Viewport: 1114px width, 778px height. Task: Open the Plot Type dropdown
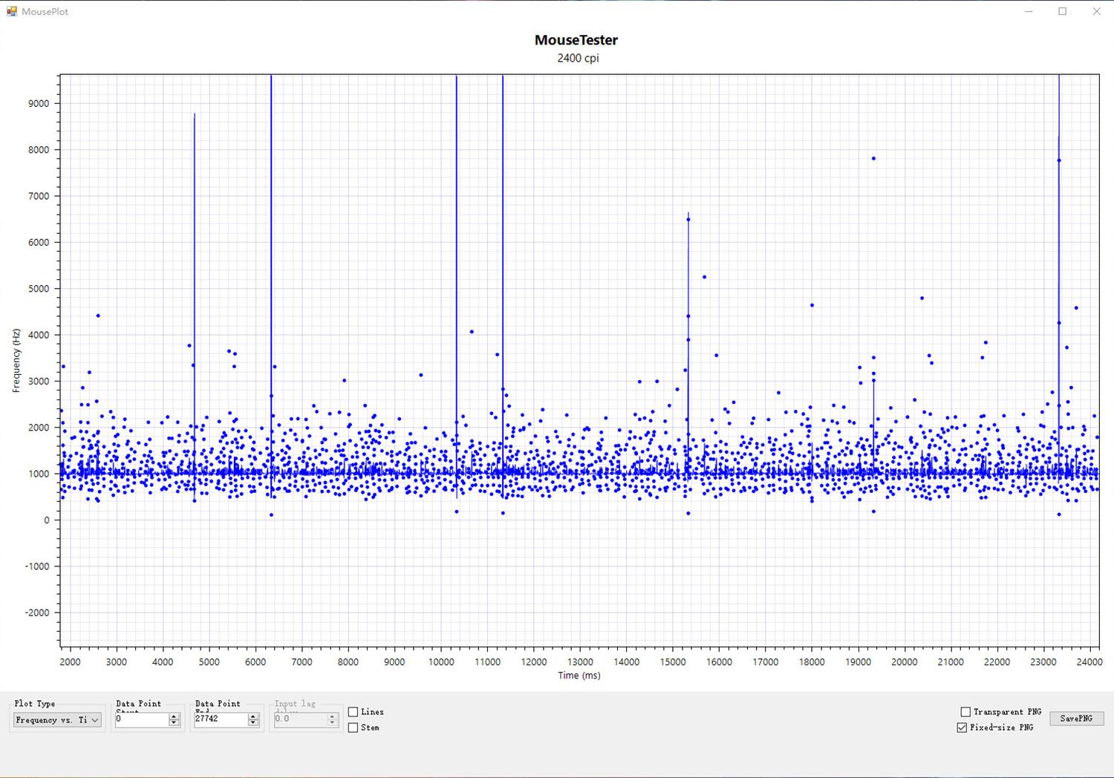(57, 720)
